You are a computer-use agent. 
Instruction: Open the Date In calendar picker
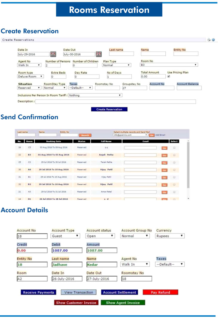pyautogui.click(x=53, y=54)
